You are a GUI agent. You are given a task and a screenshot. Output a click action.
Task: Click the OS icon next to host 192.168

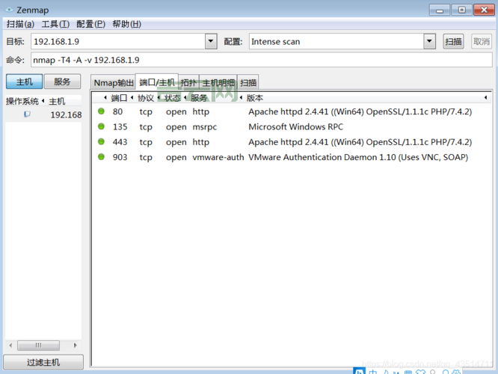point(28,114)
